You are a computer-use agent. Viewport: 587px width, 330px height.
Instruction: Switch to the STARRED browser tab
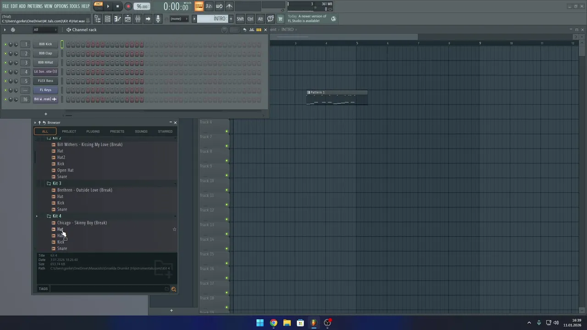point(165,132)
